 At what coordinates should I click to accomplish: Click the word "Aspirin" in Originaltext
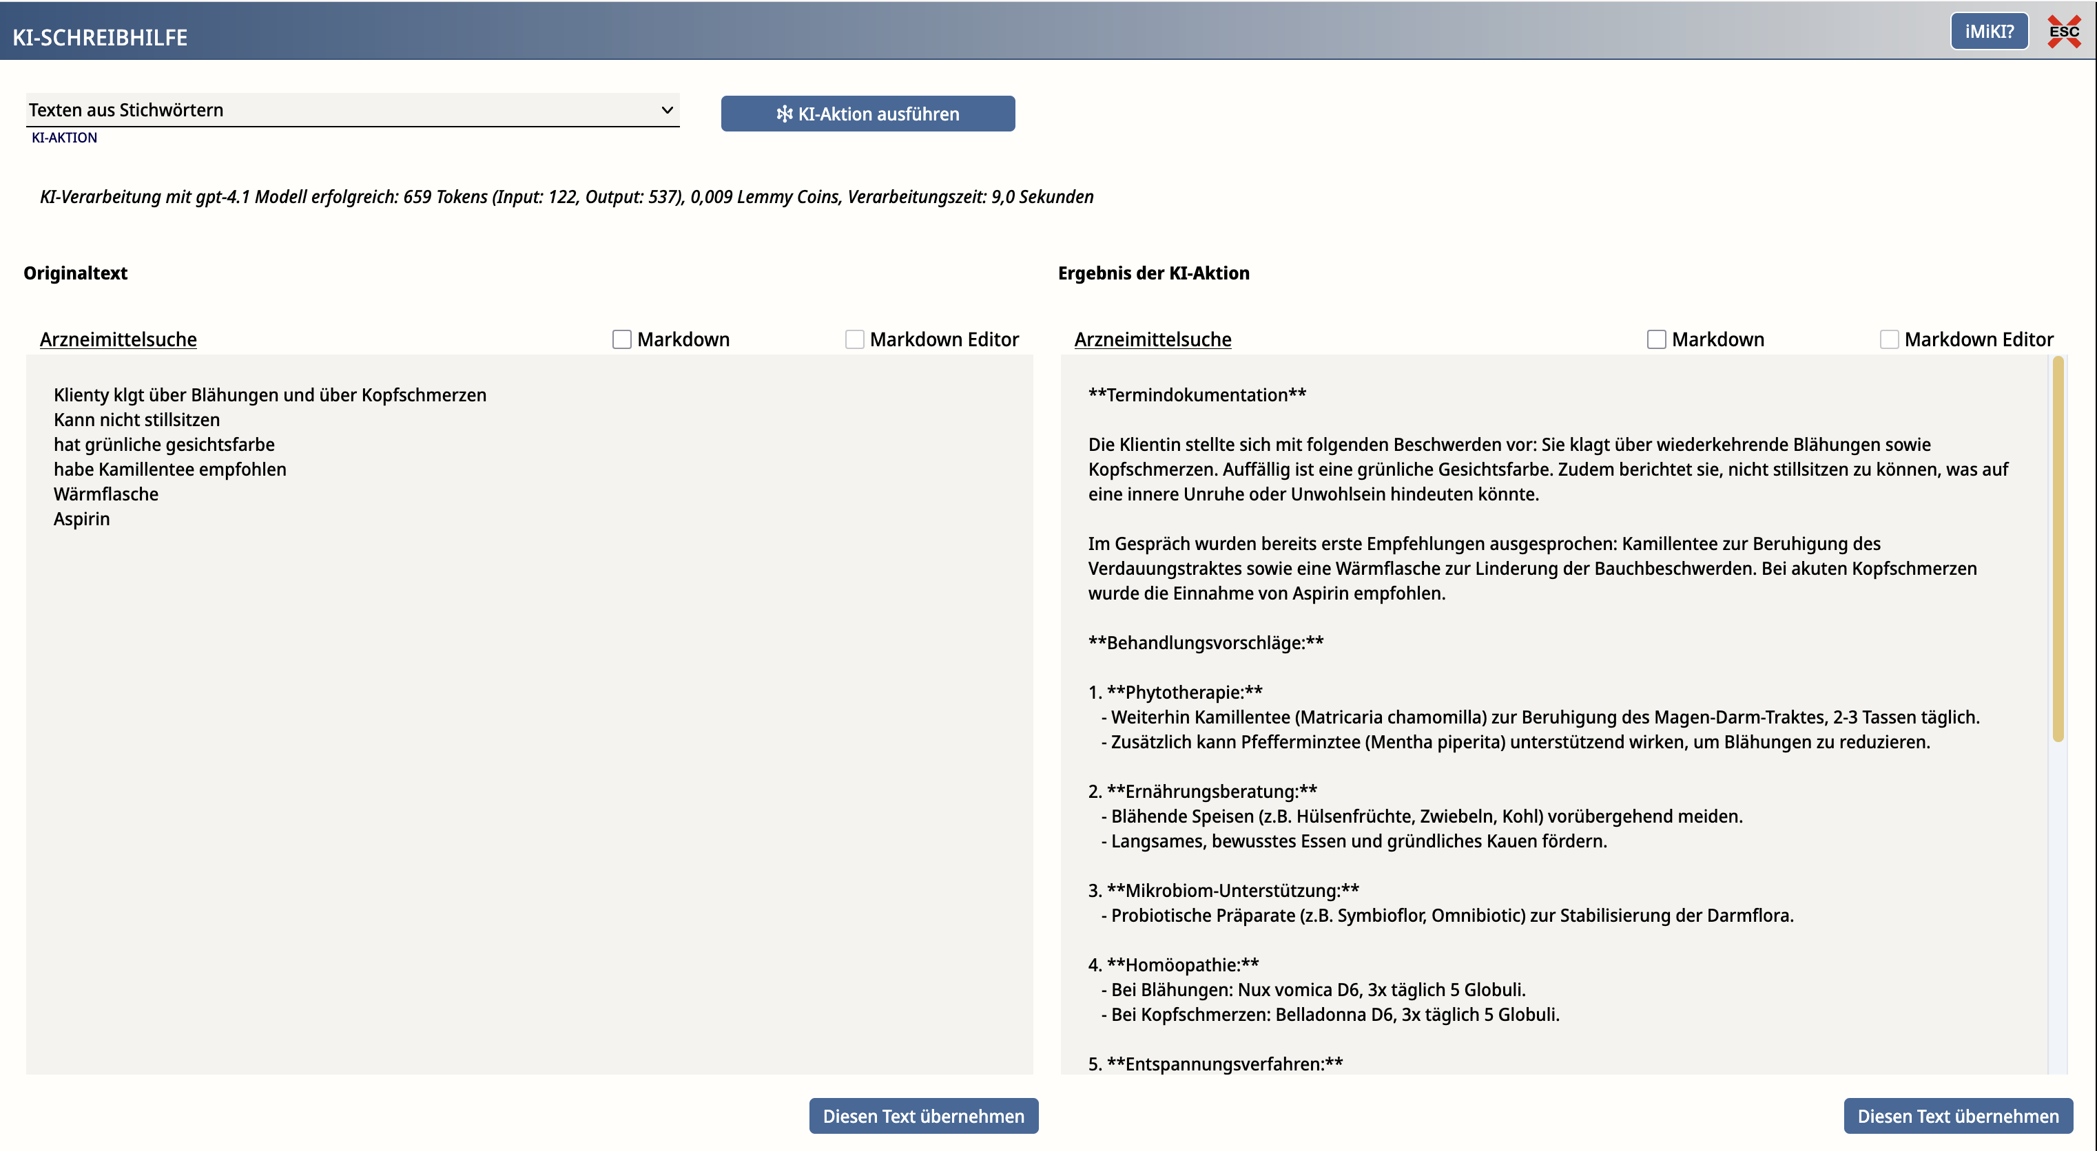(x=81, y=519)
